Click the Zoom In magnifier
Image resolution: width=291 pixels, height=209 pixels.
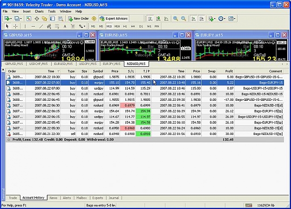(x=176, y=18)
